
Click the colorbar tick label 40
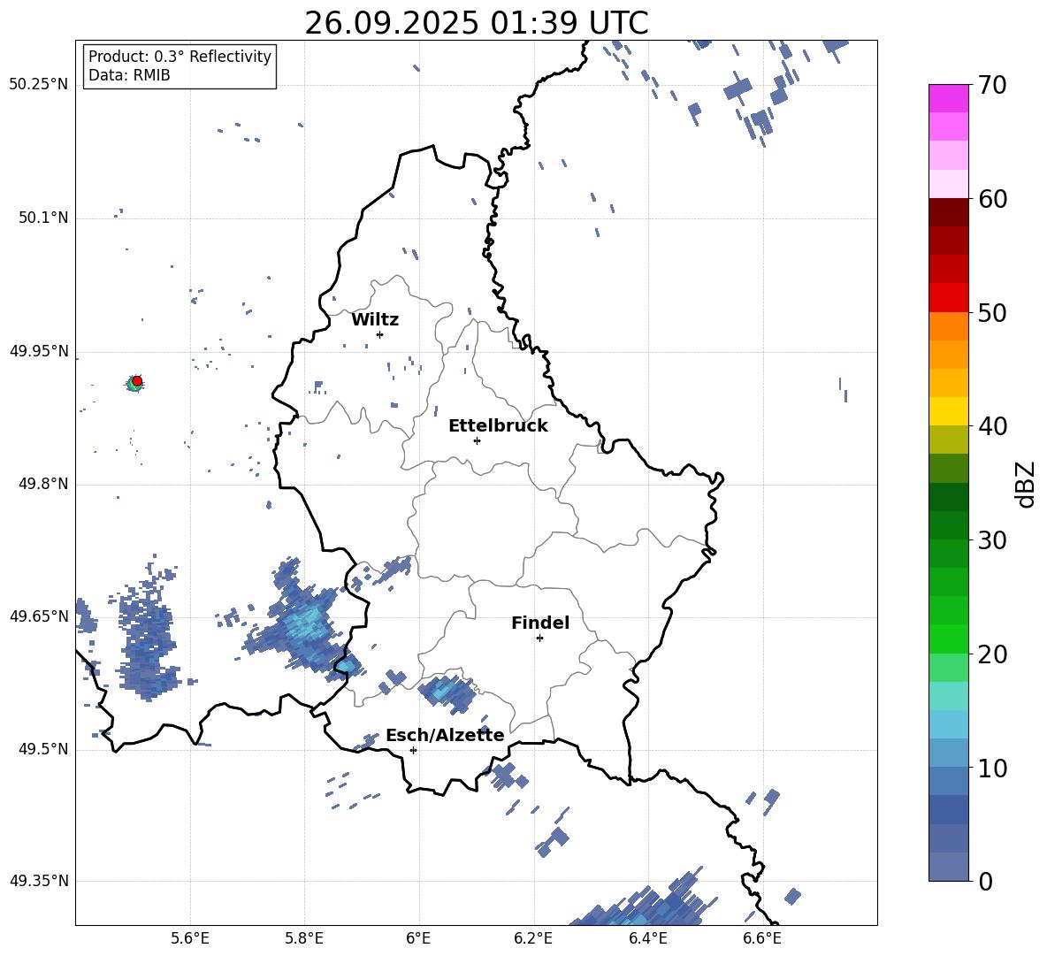[x=992, y=426]
